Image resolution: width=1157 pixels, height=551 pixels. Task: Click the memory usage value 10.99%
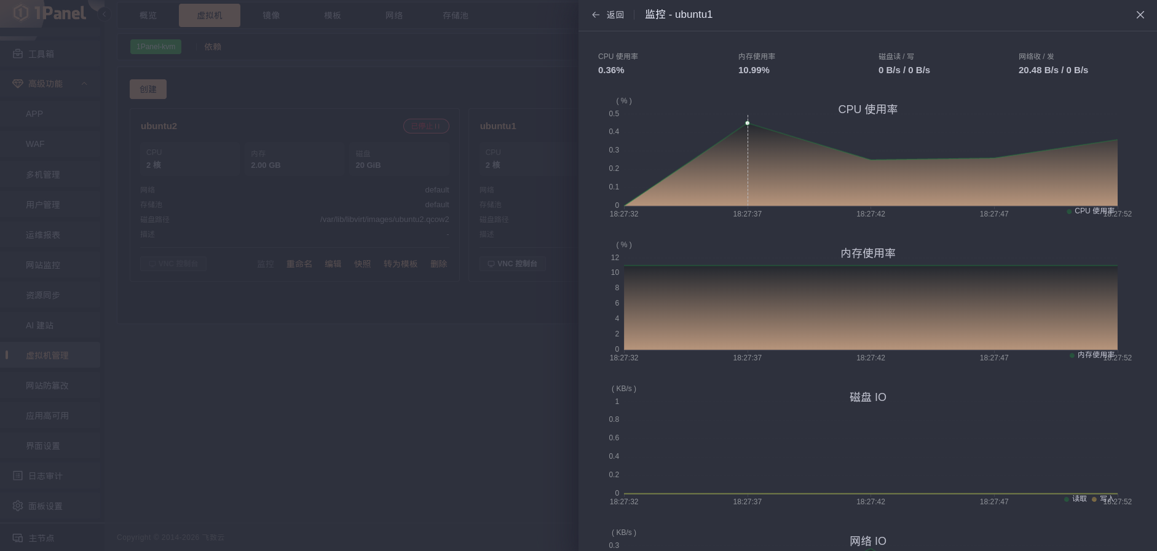[754, 70]
